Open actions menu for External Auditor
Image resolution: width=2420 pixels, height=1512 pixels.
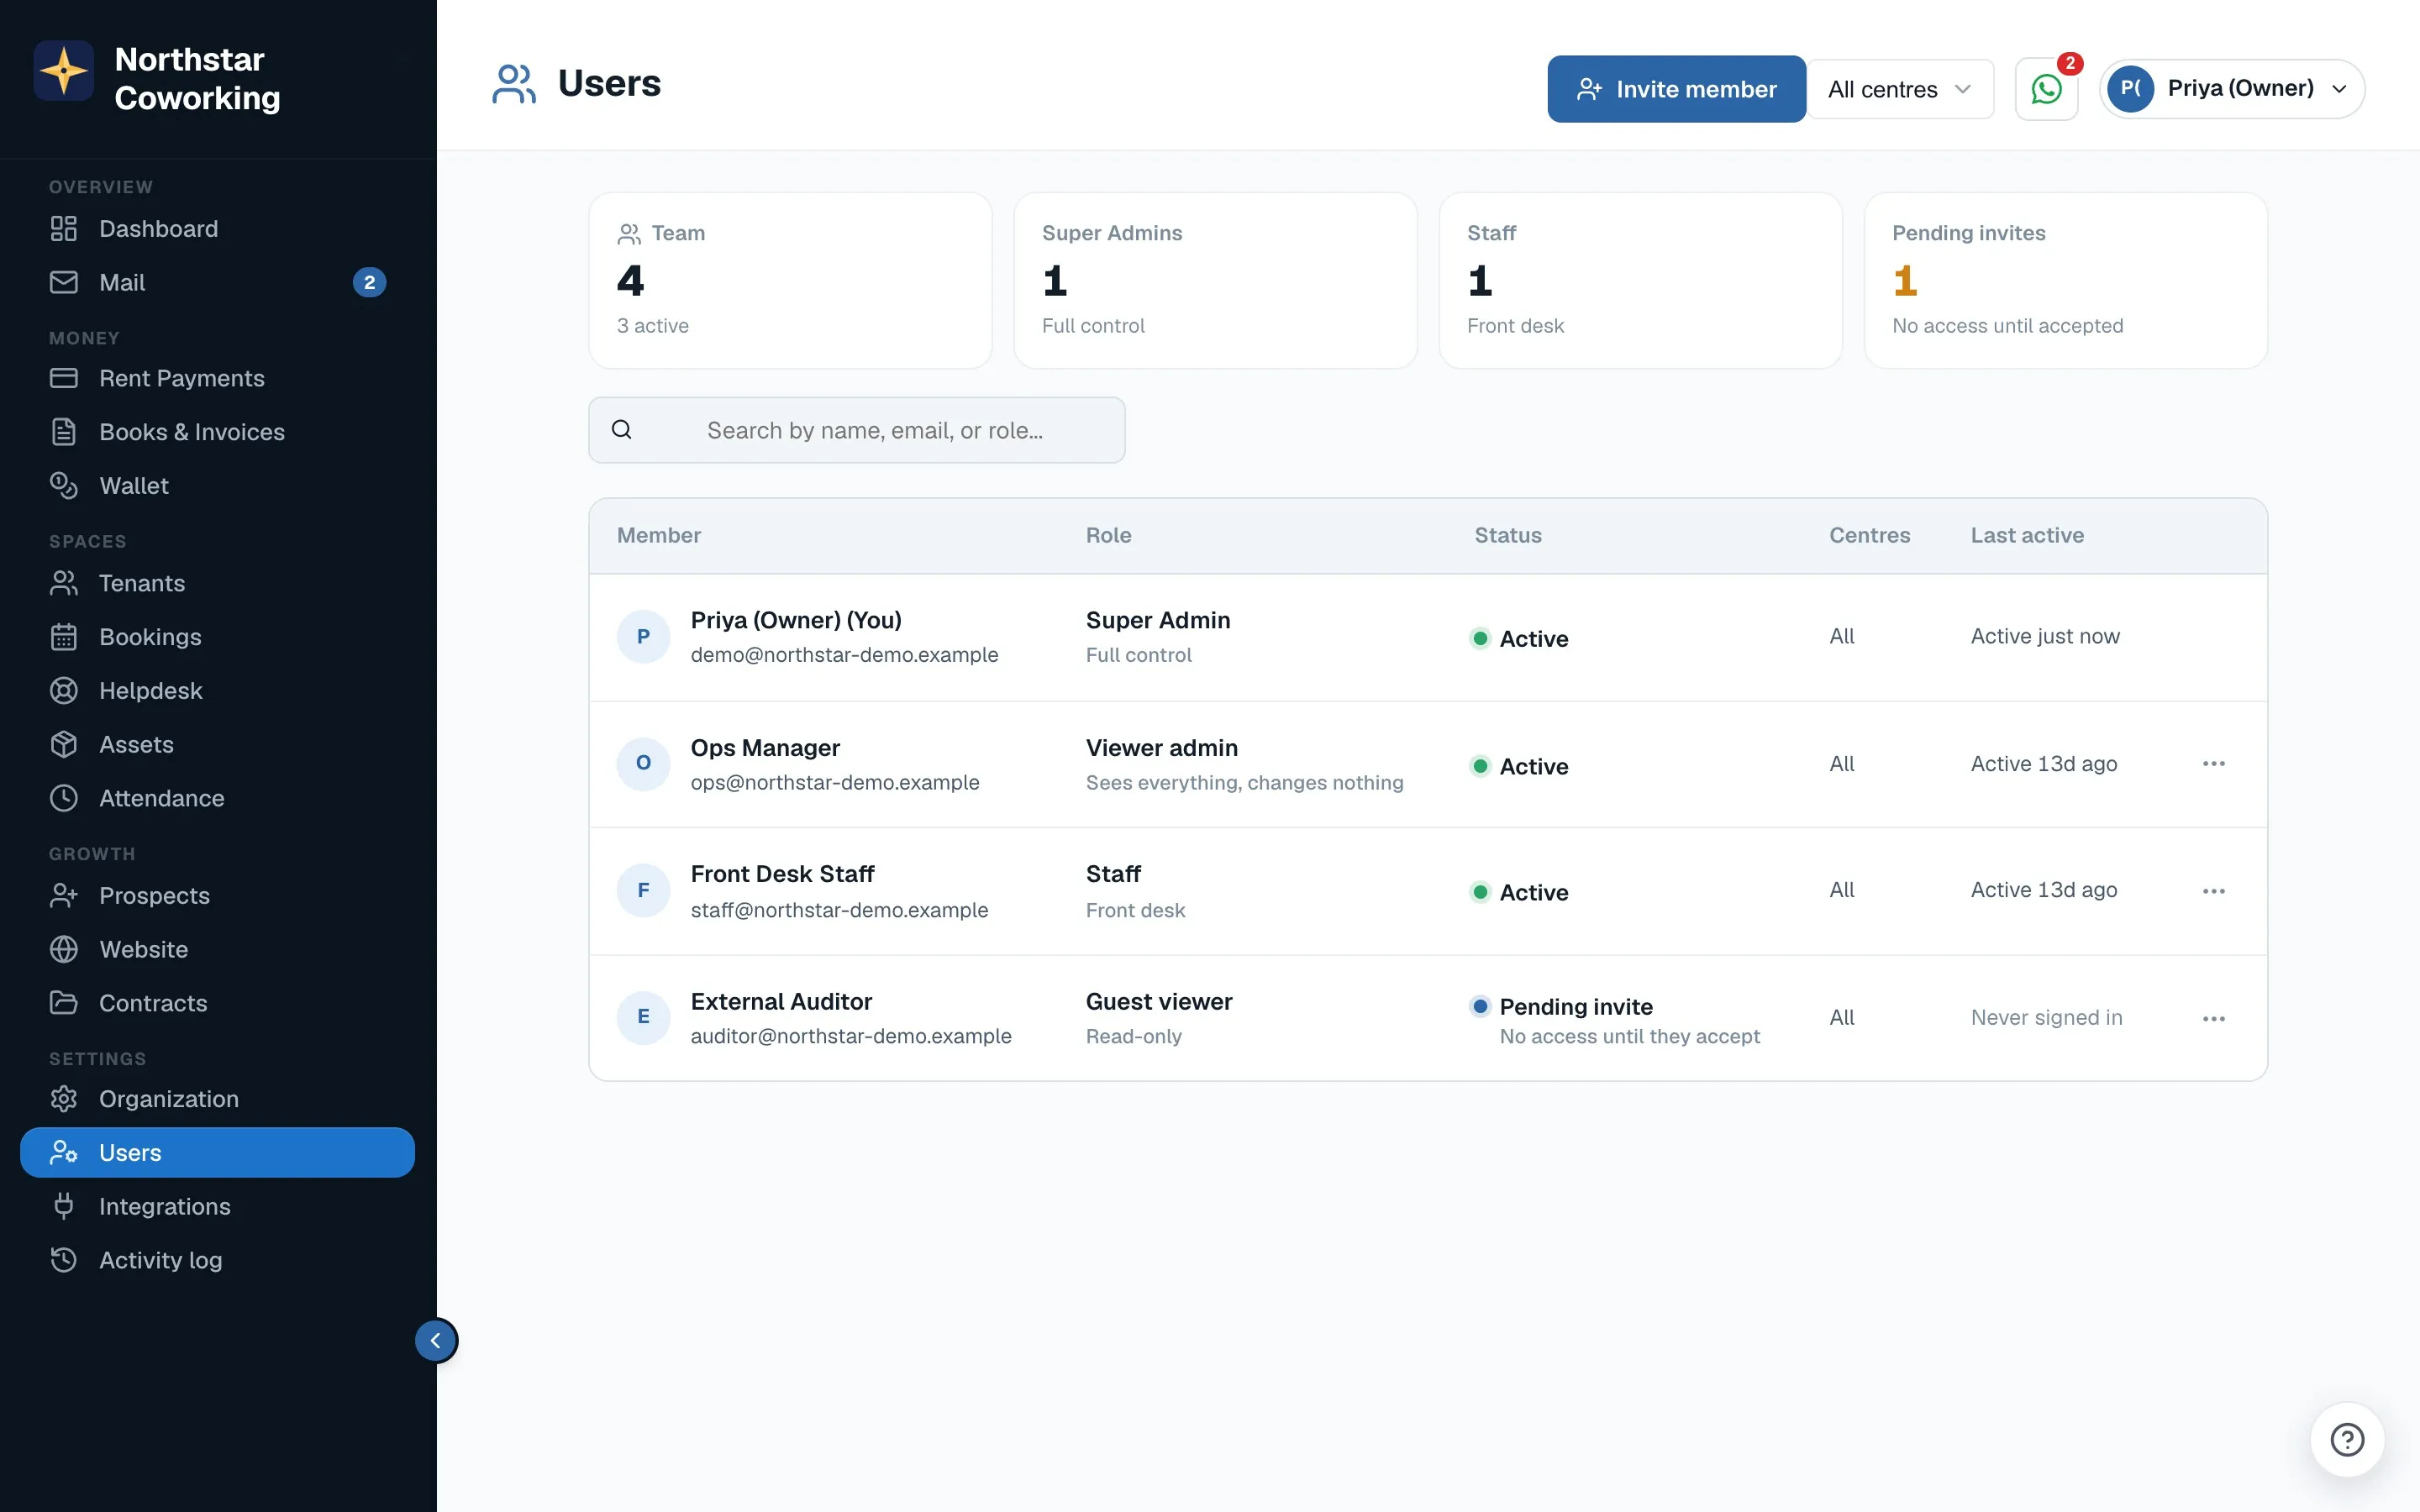point(2213,1018)
